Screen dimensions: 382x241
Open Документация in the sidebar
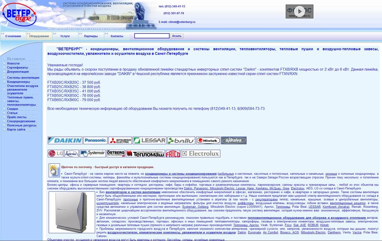click(x=18, y=72)
